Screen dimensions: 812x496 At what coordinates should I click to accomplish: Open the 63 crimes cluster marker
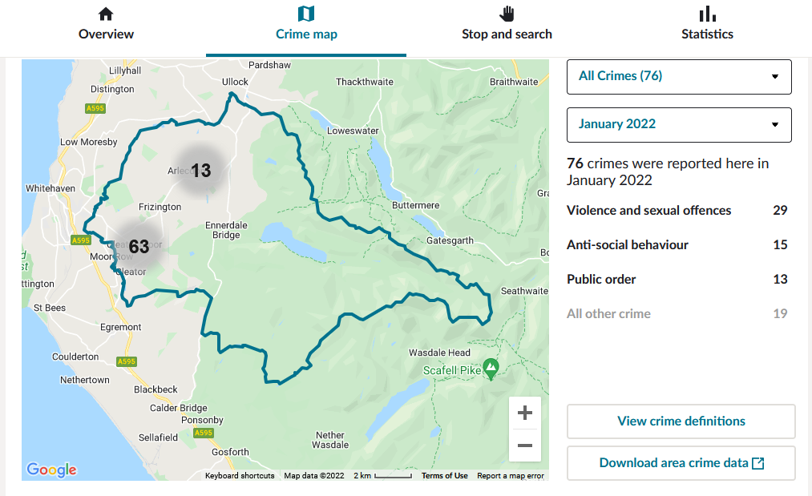(x=139, y=247)
